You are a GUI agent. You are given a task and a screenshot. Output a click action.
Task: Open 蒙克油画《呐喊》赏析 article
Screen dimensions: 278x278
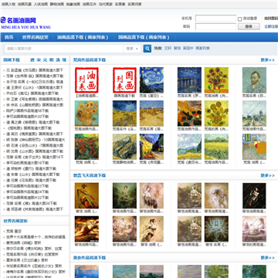pyautogui.click(x=23, y=242)
